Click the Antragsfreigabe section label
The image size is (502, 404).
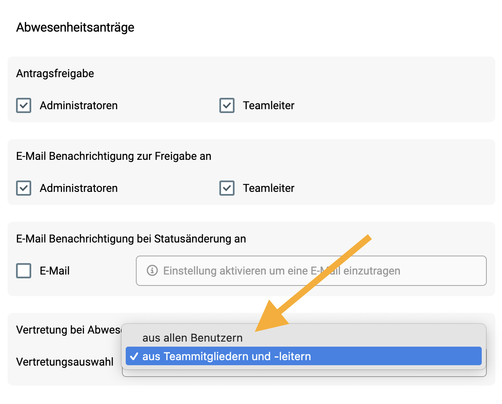coord(55,73)
